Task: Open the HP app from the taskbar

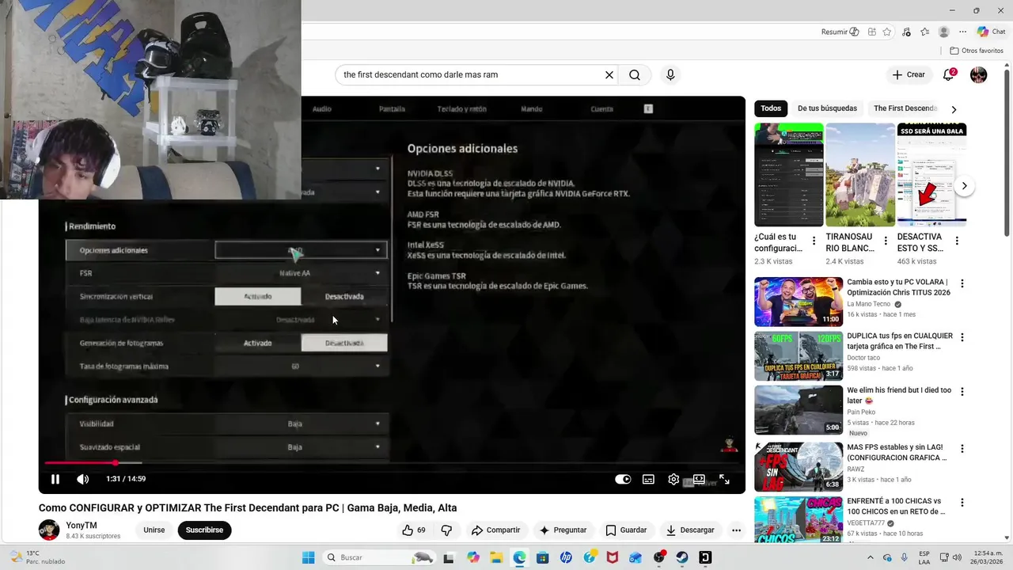Action: pos(566,557)
